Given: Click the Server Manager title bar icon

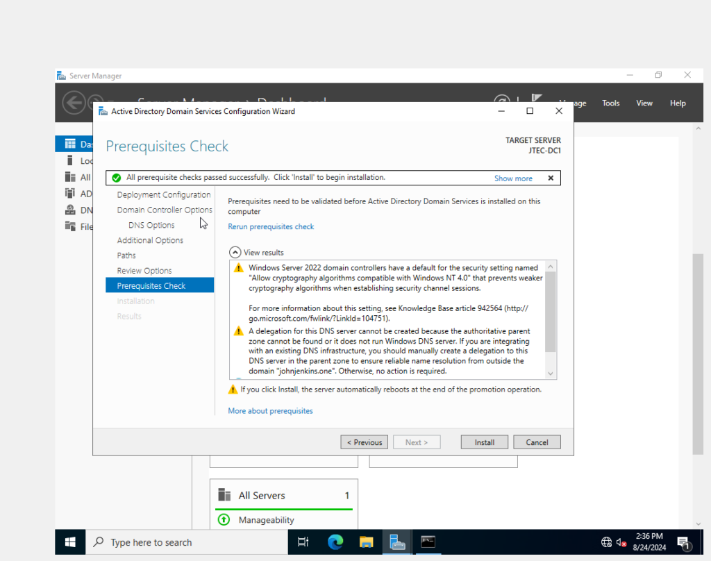Looking at the screenshot, I should [61, 76].
